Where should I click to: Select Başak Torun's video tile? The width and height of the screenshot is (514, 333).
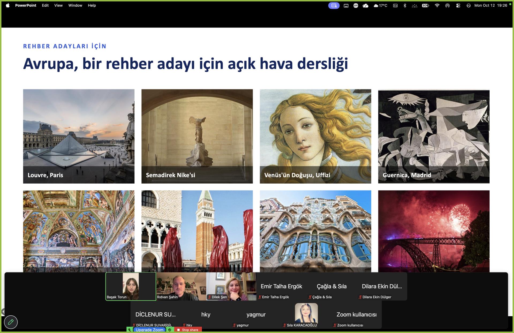pos(131,286)
